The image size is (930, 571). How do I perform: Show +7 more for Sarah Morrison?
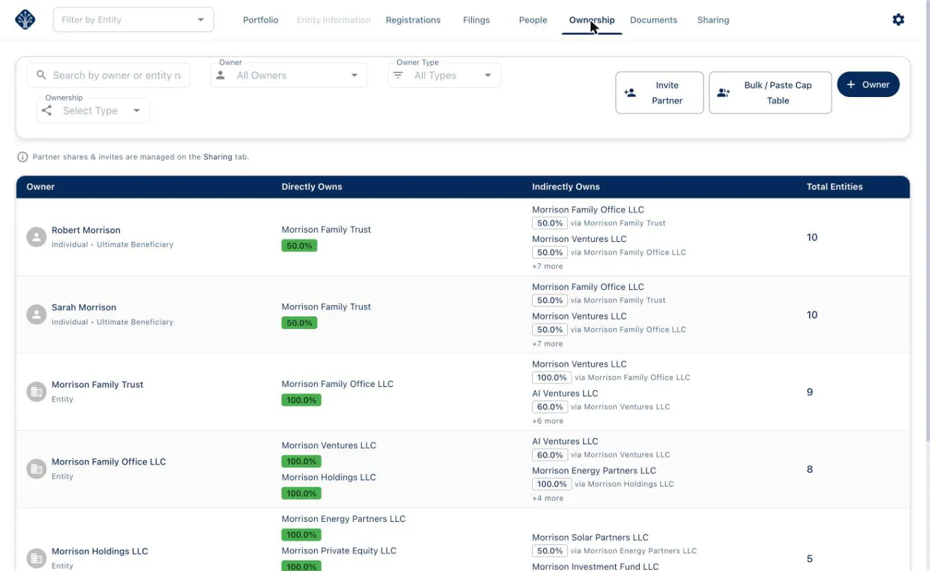tap(547, 344)
